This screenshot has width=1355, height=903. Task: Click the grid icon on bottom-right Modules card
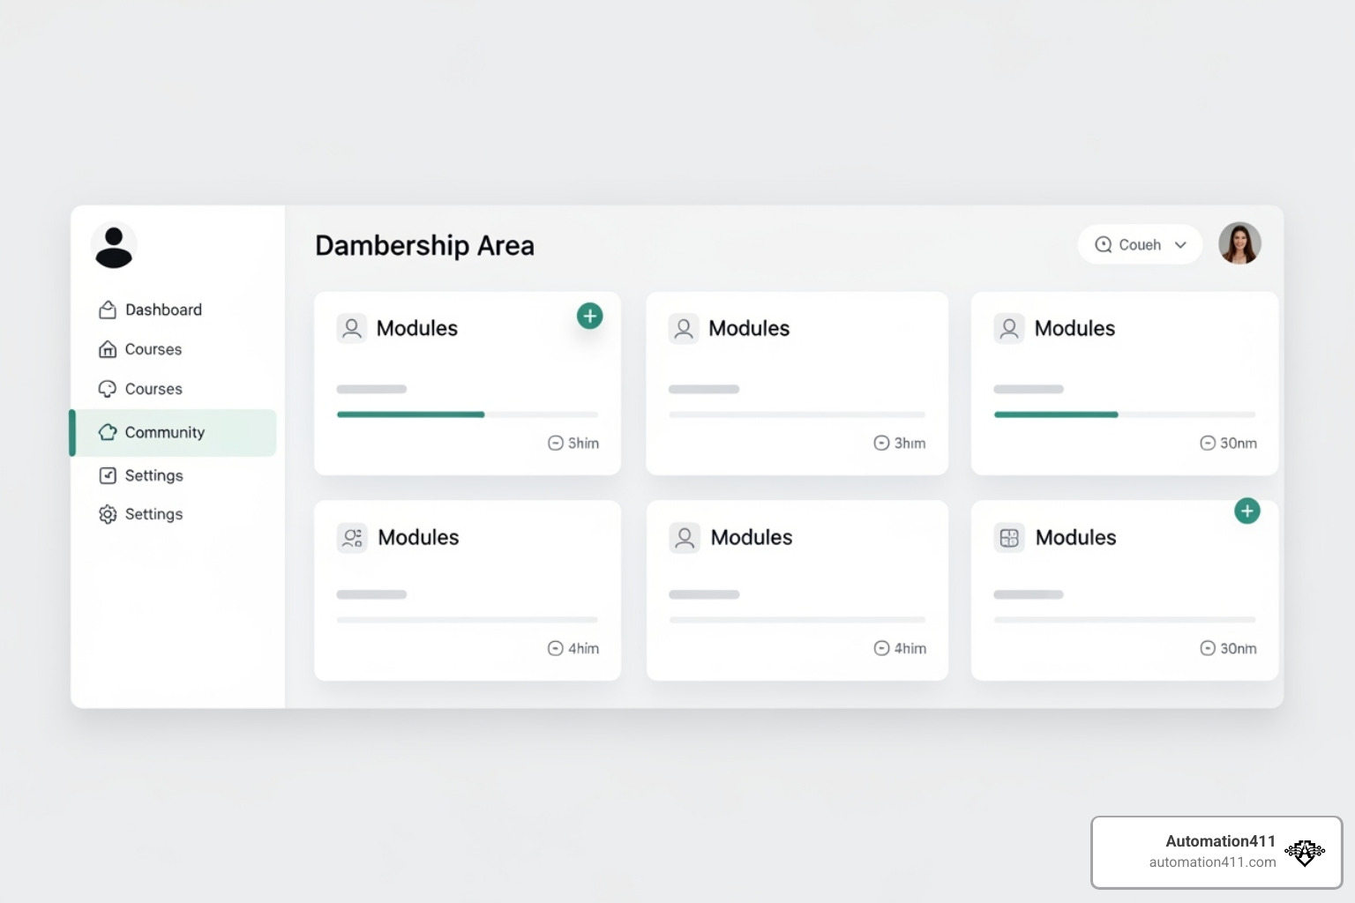(x=1009, y=537)
